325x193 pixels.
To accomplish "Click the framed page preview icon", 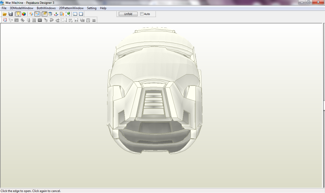I will click(88, 20).
